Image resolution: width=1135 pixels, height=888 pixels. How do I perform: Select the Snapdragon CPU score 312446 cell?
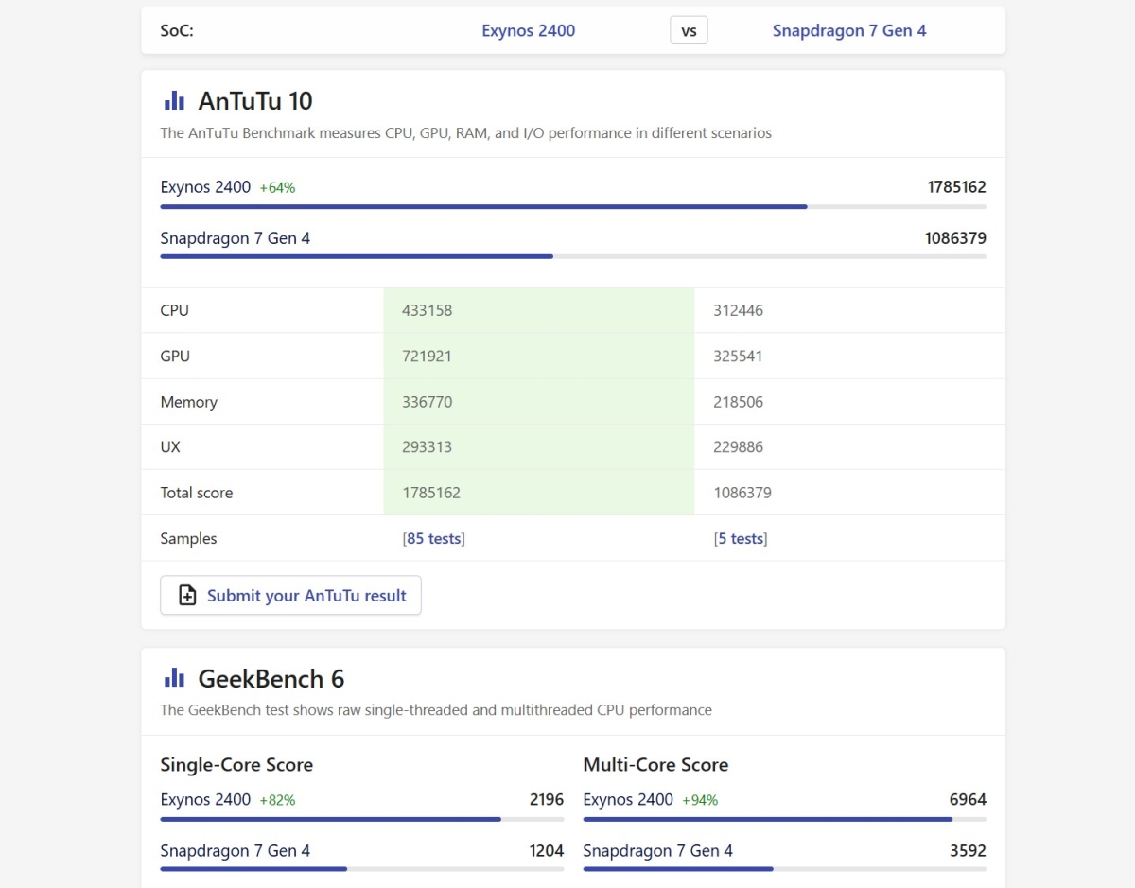pos(848,310)
